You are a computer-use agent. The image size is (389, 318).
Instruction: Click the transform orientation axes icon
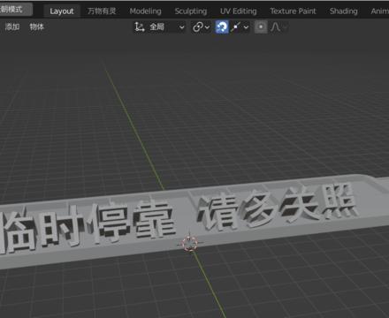click(140, 27)
